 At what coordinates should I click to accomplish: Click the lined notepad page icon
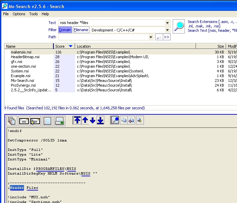click(47, 121)
